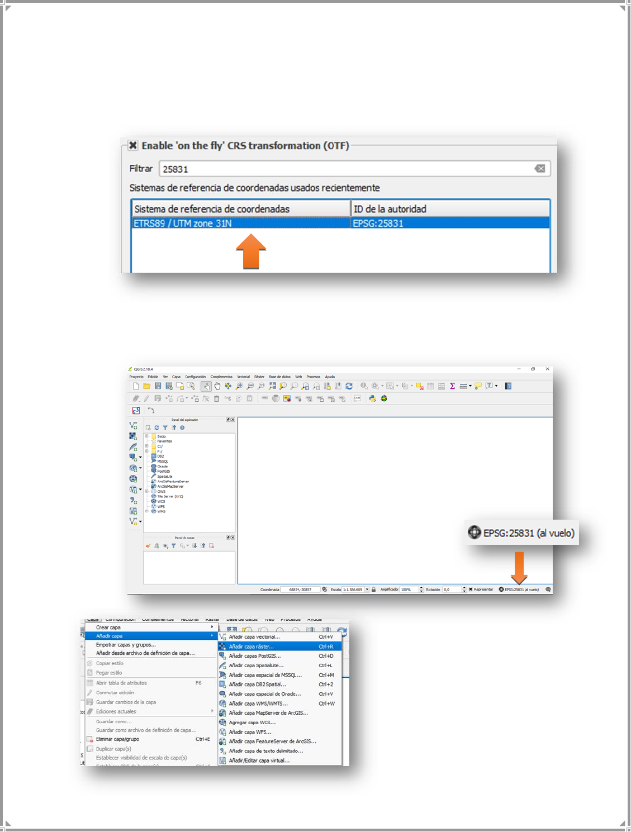Click the layers panel style brush icon
Screen dimensions: 631x832
click(148, 546)
